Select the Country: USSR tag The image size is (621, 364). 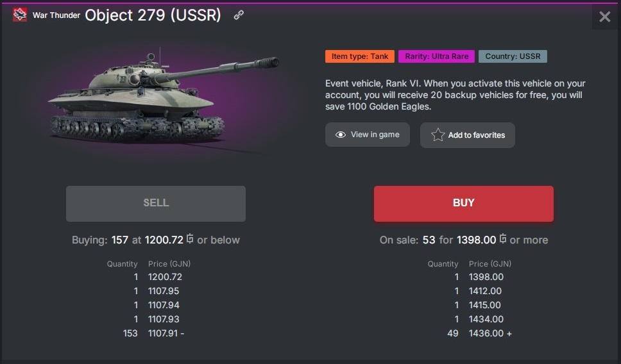tap(513, 56)
